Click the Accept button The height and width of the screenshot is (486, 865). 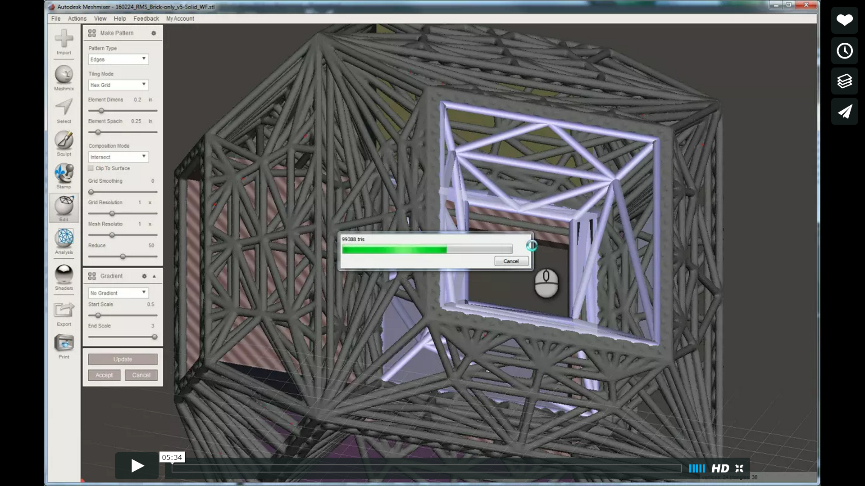pos(104,375)
